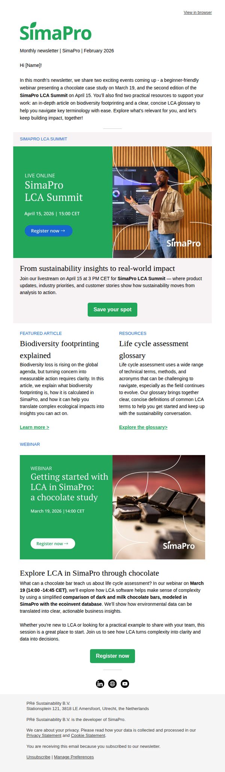Image resolution: width=225 pixels, height=772 pixels.
Task: Open the LinkedIn social icon
Action: pyautogui.click(x=100, y=683)
